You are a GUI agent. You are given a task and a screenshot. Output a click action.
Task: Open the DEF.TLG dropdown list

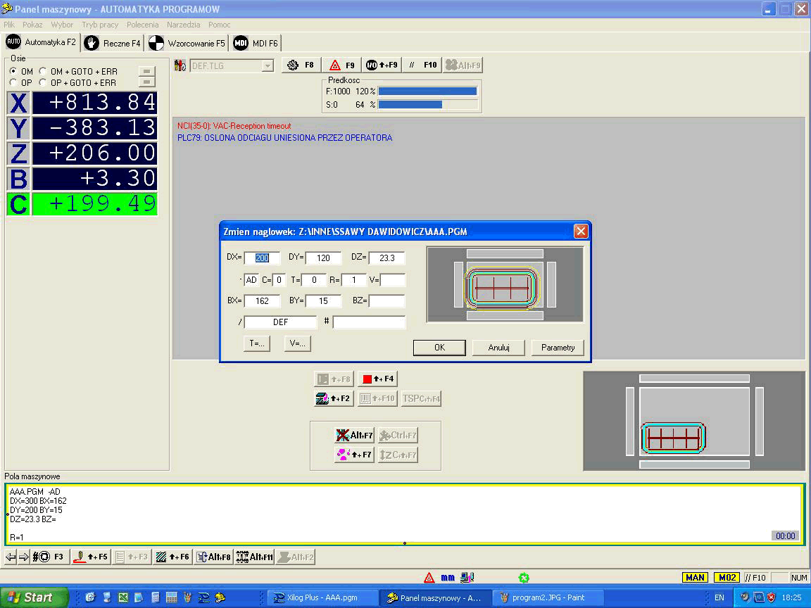click(267, 66)
